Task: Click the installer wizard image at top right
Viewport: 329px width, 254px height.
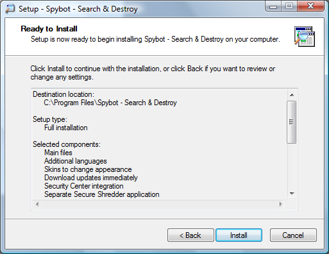Action: coord(305,37)
